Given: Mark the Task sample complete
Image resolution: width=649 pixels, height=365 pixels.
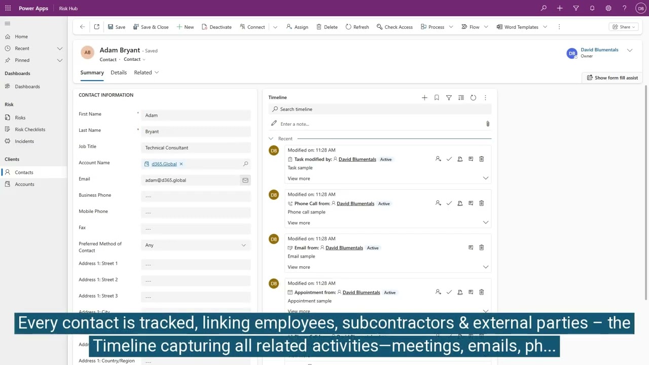Looking at the screenshot, I should [x=449, y=159].
